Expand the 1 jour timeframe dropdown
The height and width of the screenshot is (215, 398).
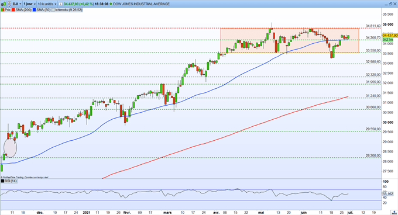coord(29,4)
